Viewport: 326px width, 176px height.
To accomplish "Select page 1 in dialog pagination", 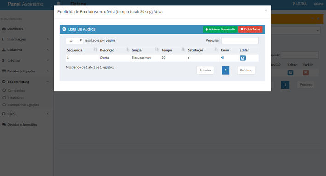I will [x=226, y=70].
